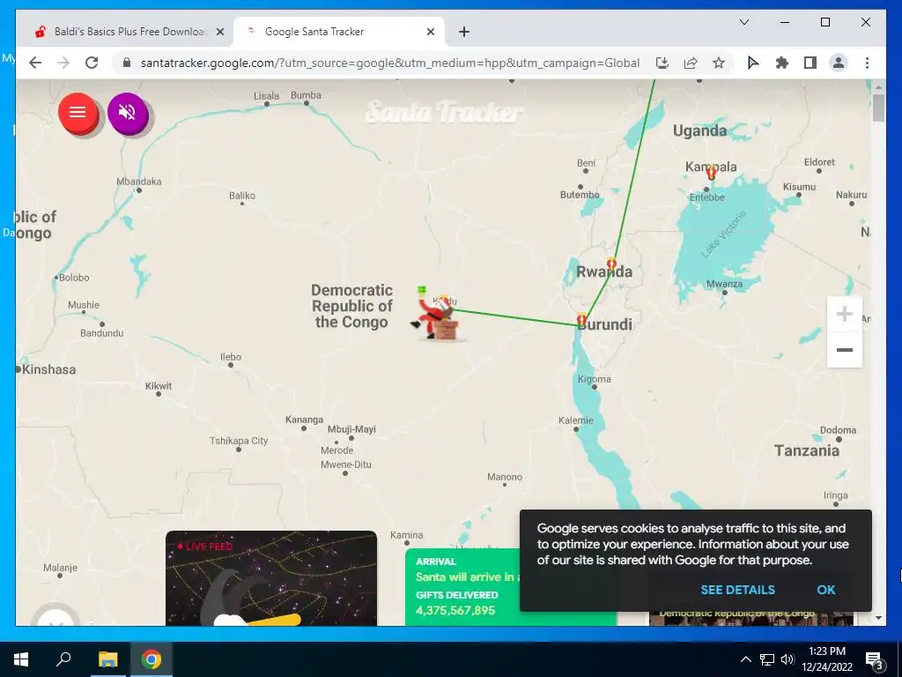Screen dimensions: 902x677
Task: Open the Democratic Republic of the Congo photo card
Action: point(750,619)
